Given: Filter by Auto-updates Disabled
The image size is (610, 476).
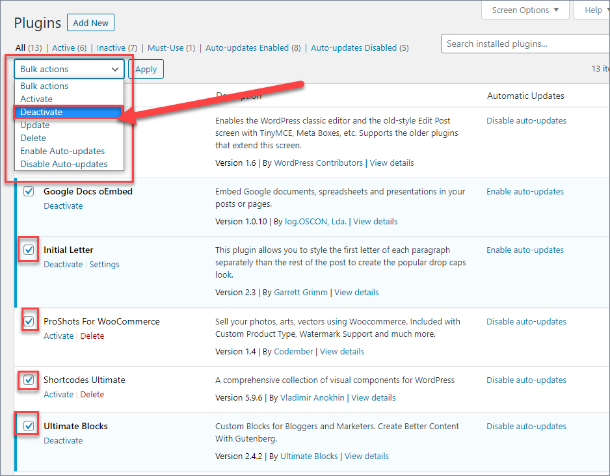Looking at the screenshot, I should (x=360, y=48).
